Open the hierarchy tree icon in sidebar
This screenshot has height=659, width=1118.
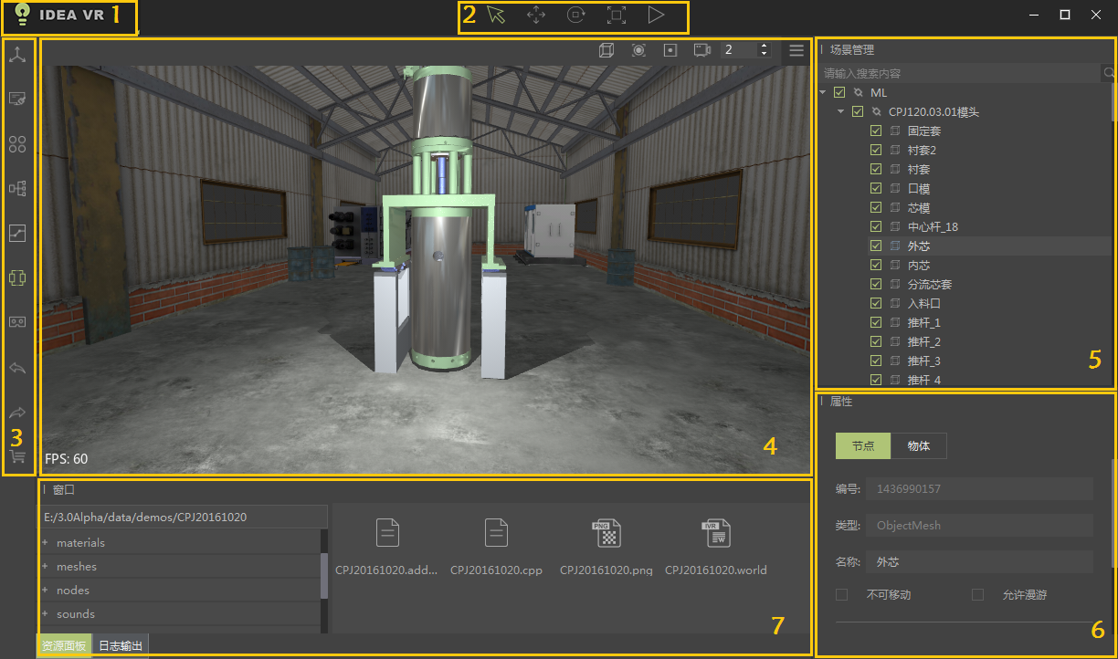click(17, 188)
